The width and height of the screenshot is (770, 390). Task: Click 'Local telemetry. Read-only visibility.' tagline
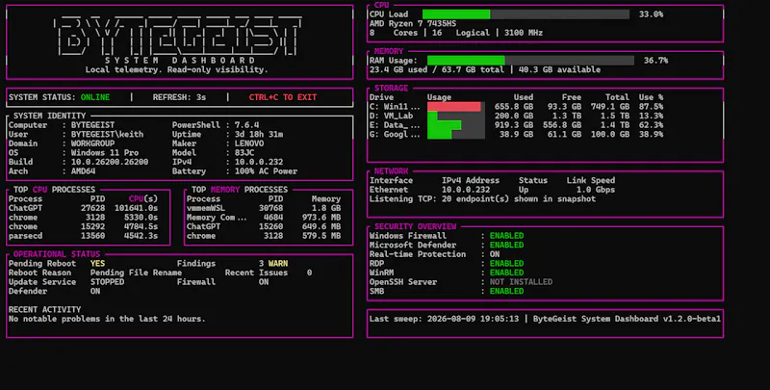coord(177,69)
